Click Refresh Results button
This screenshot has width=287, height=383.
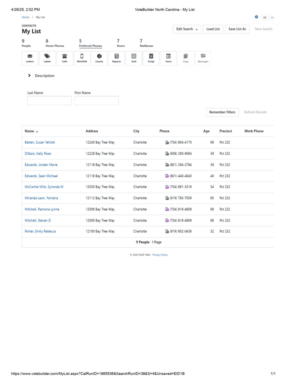coord(255,112)
